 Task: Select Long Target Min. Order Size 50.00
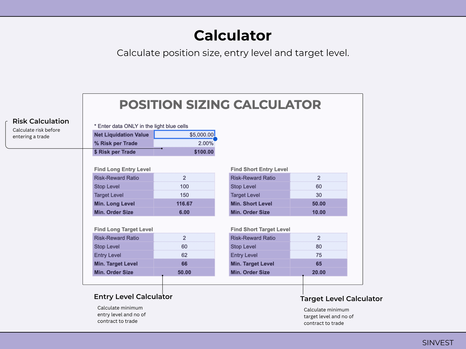point(184,272)
